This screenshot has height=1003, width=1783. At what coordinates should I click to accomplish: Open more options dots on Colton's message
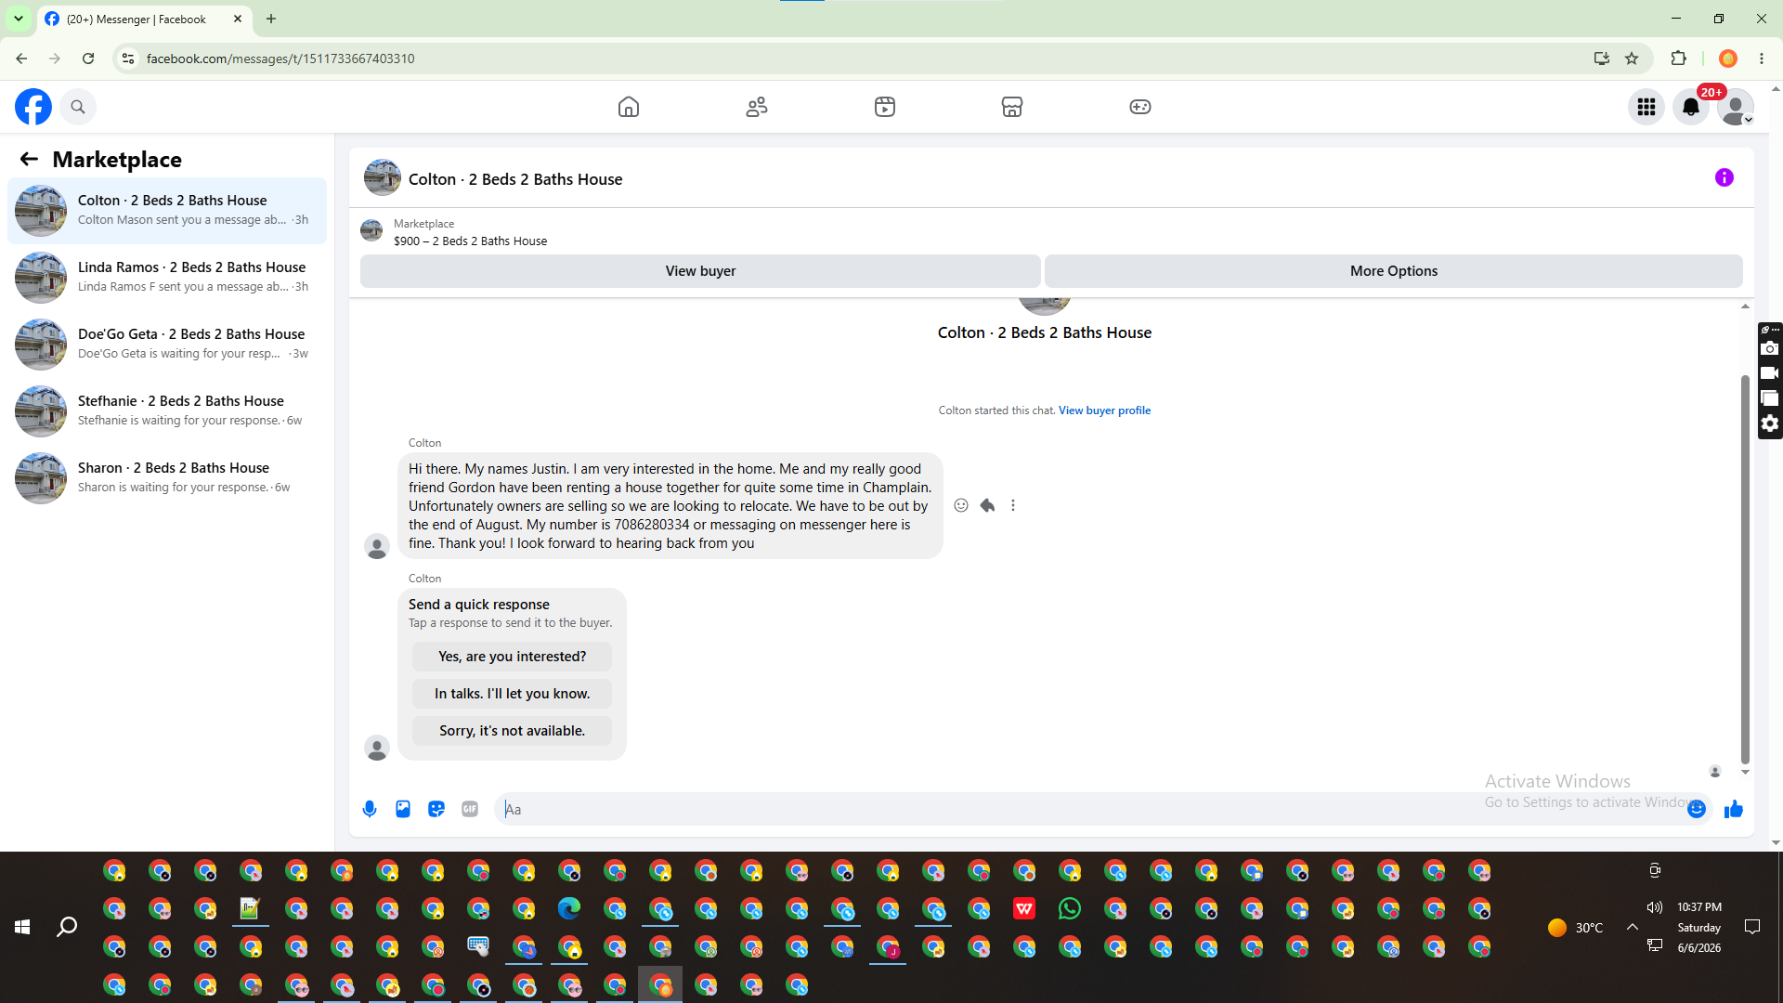click(x=1013, y=505)
